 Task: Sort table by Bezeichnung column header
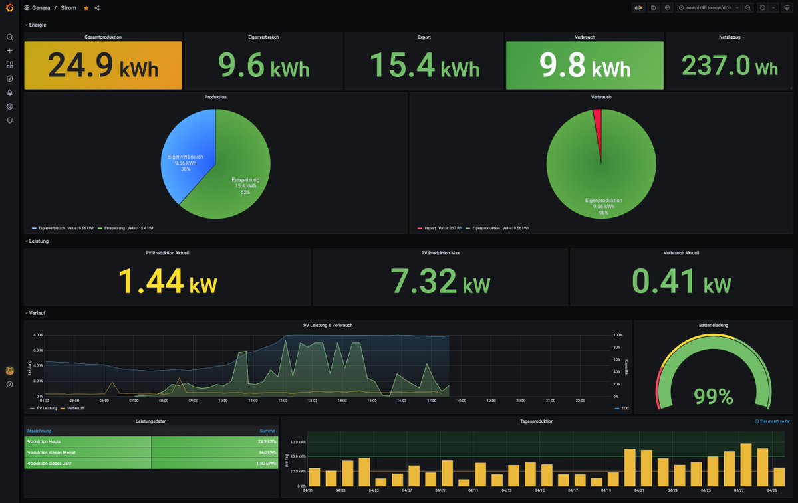coord(39,431)
